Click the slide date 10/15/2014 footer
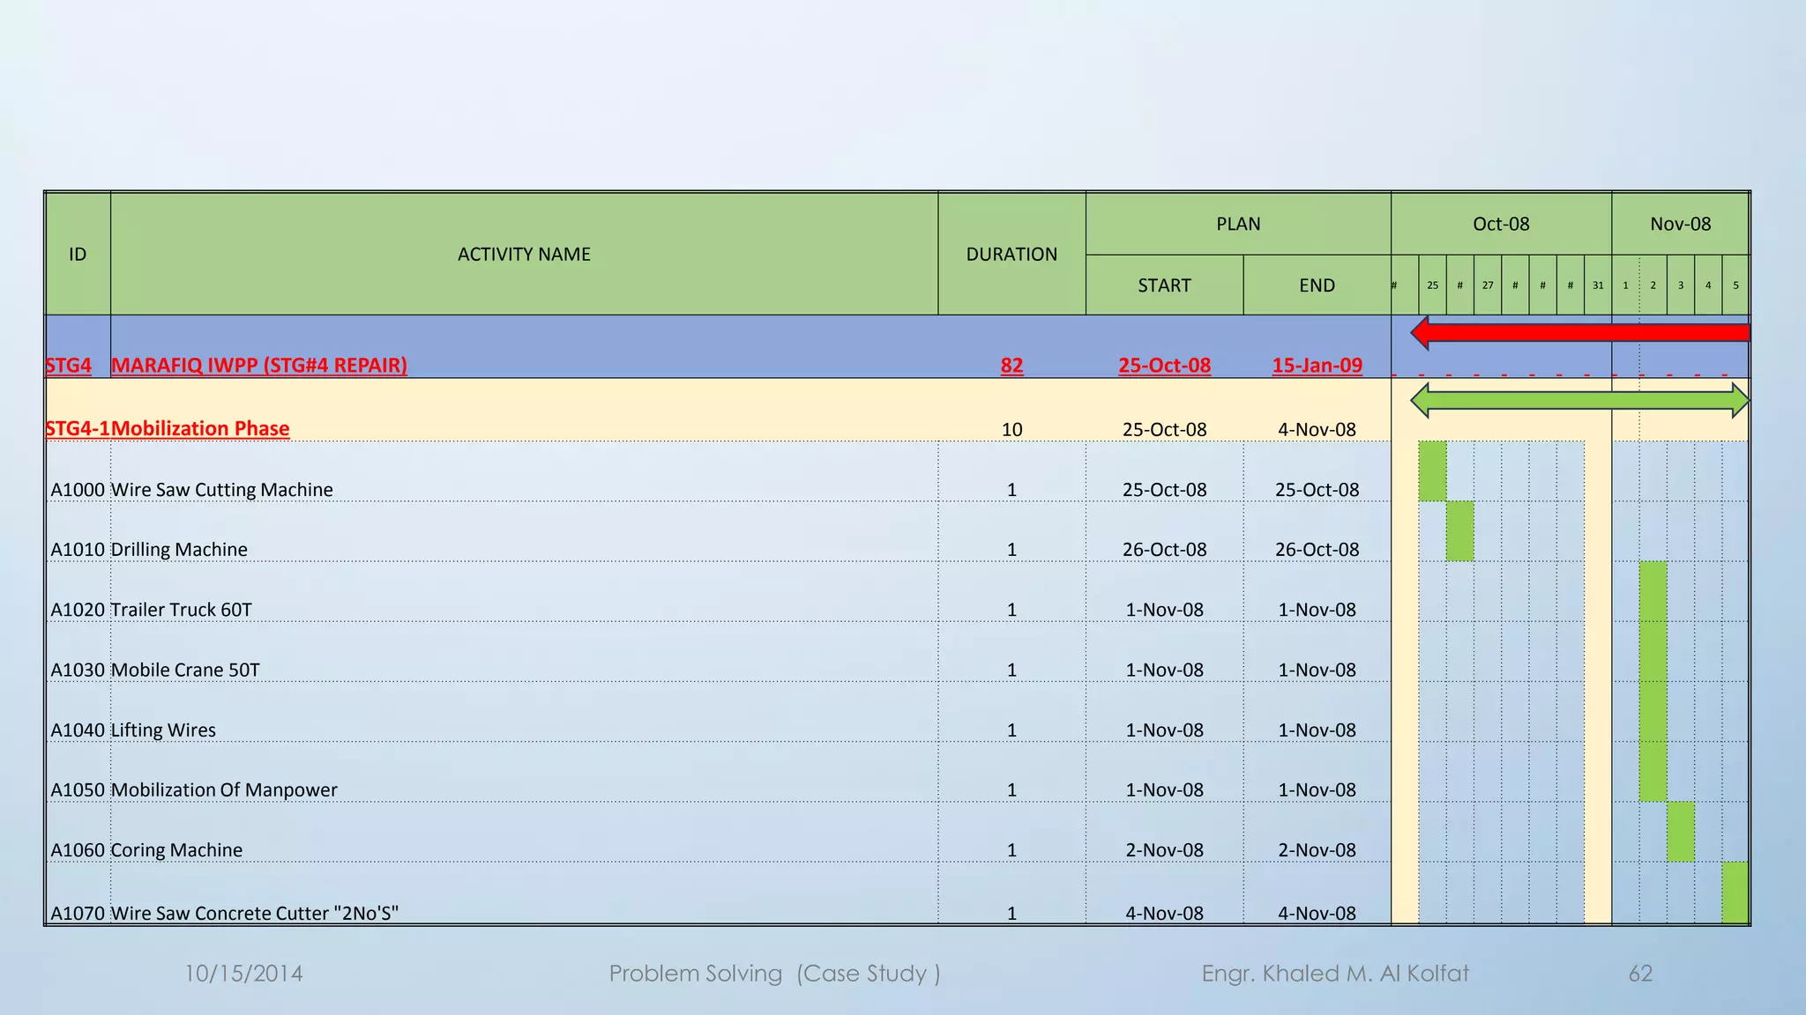This screenshot has height=1015, width=1806. pos(243,974)
